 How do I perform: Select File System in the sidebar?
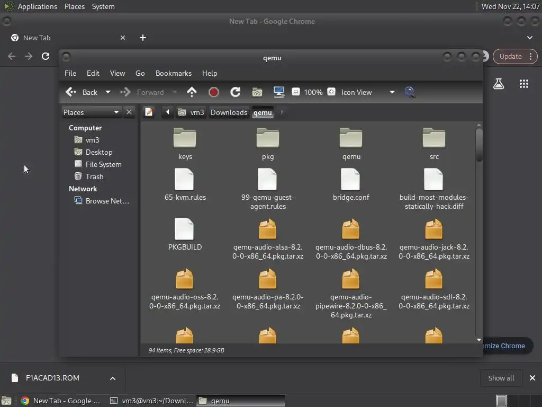[x=103, y=164]
